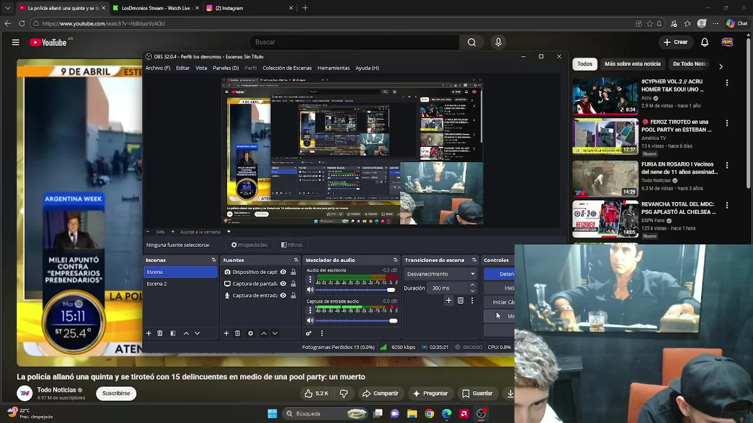Lock the Captura de entrada source
This screenshot has width=753, height=423.
tap(293, 296)
